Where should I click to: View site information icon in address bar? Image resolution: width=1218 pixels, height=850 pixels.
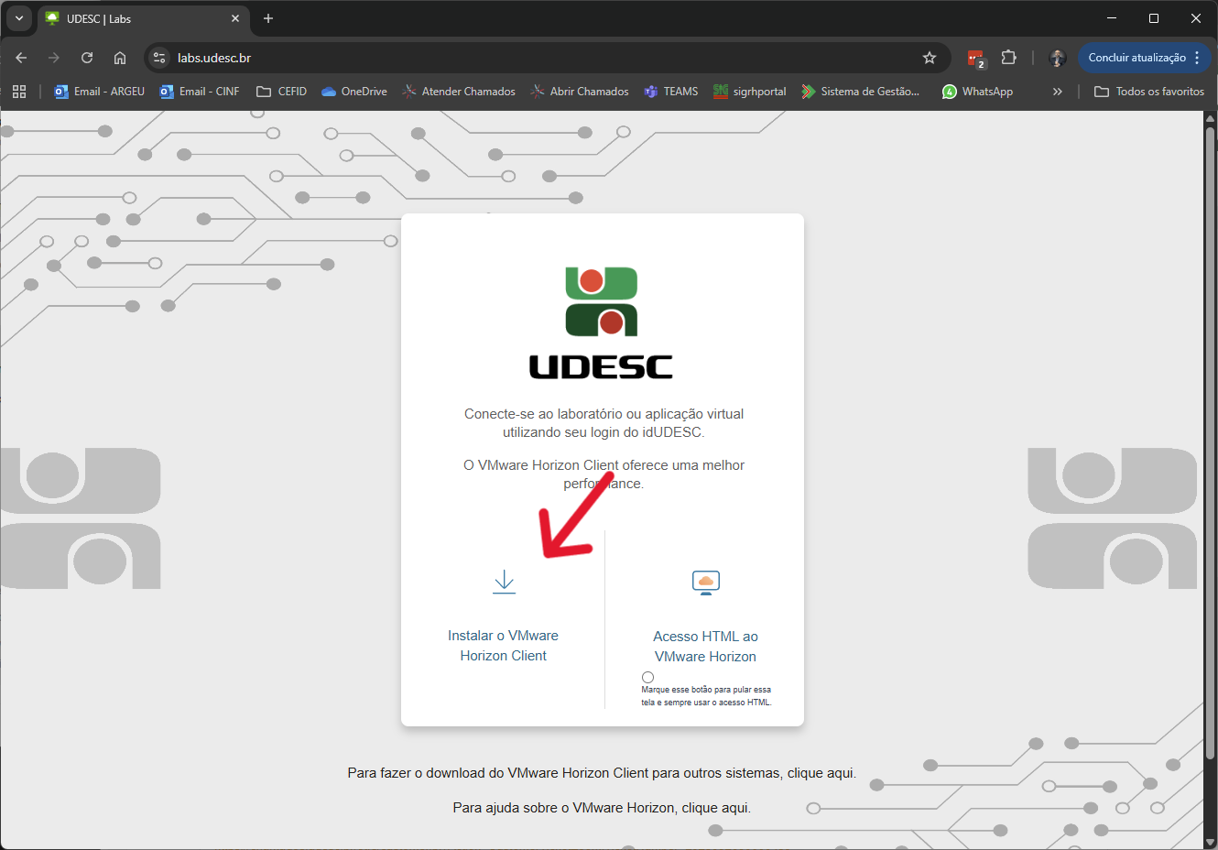(x=159, y=58)
